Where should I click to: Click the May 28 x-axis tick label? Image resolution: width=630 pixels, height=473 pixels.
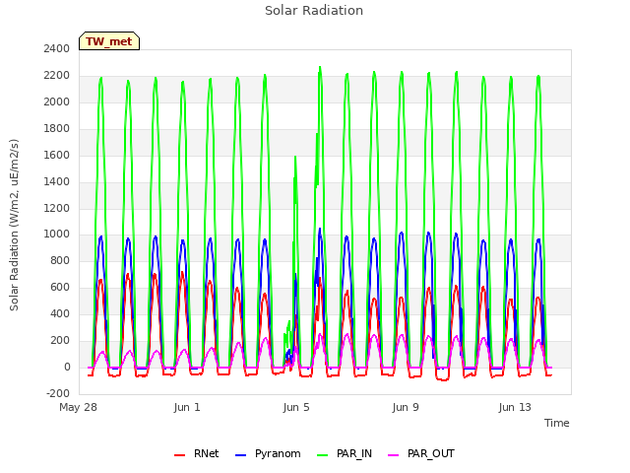(79, 407)
